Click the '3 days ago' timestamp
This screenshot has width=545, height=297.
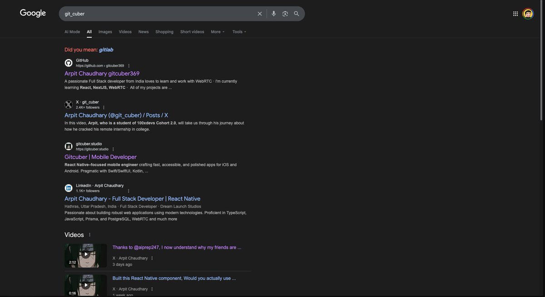click(123, 265)
